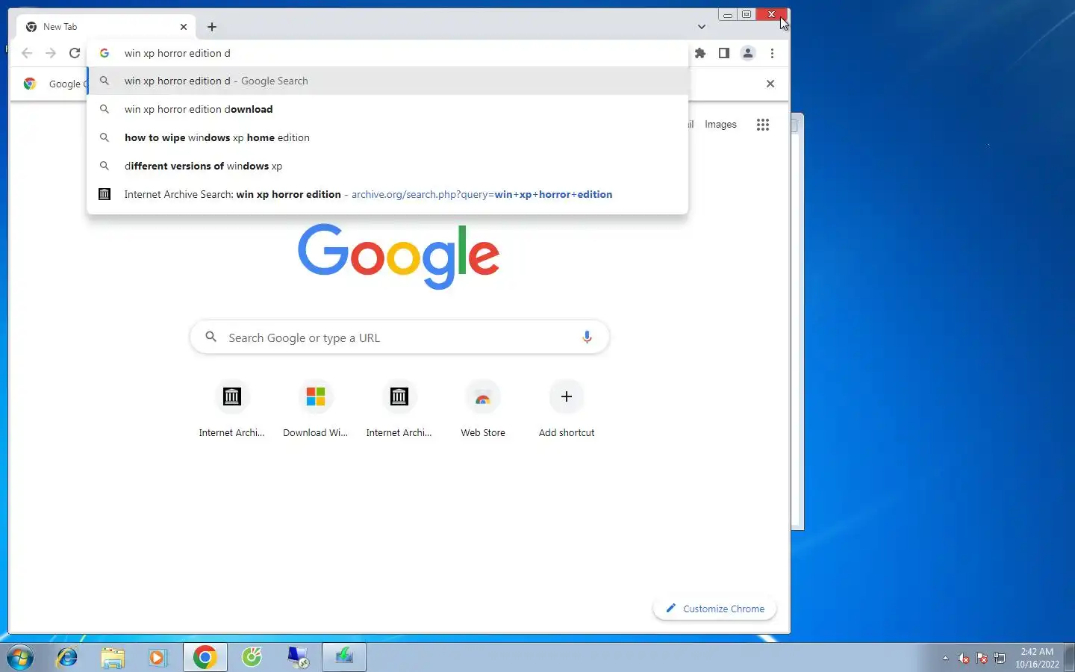Click the Google G icon in address bar

[x=105, y=53]
